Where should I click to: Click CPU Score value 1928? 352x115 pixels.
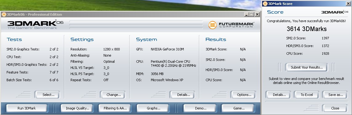pyautogui.click(x=325, y=54)
